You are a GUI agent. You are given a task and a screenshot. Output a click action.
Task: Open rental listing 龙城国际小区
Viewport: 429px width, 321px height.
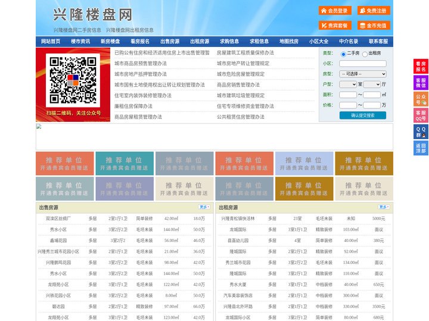point(238,317)
